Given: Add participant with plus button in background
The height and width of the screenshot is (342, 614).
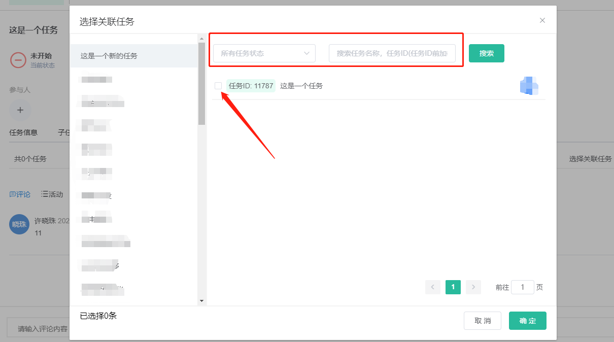Looking at the screenshot, I should (x=20, y=110).
